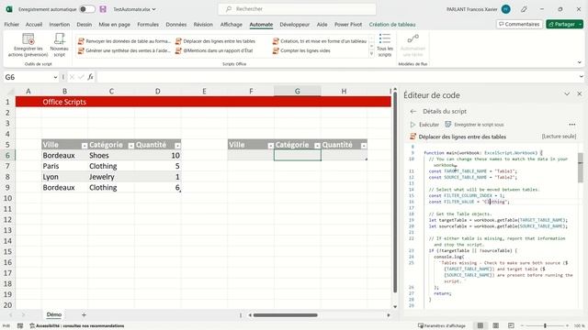This screenshot has width=588, height=330.
Task: Add a new sheet with plus button
Action: pyautogui.click(x=84, y=315)
